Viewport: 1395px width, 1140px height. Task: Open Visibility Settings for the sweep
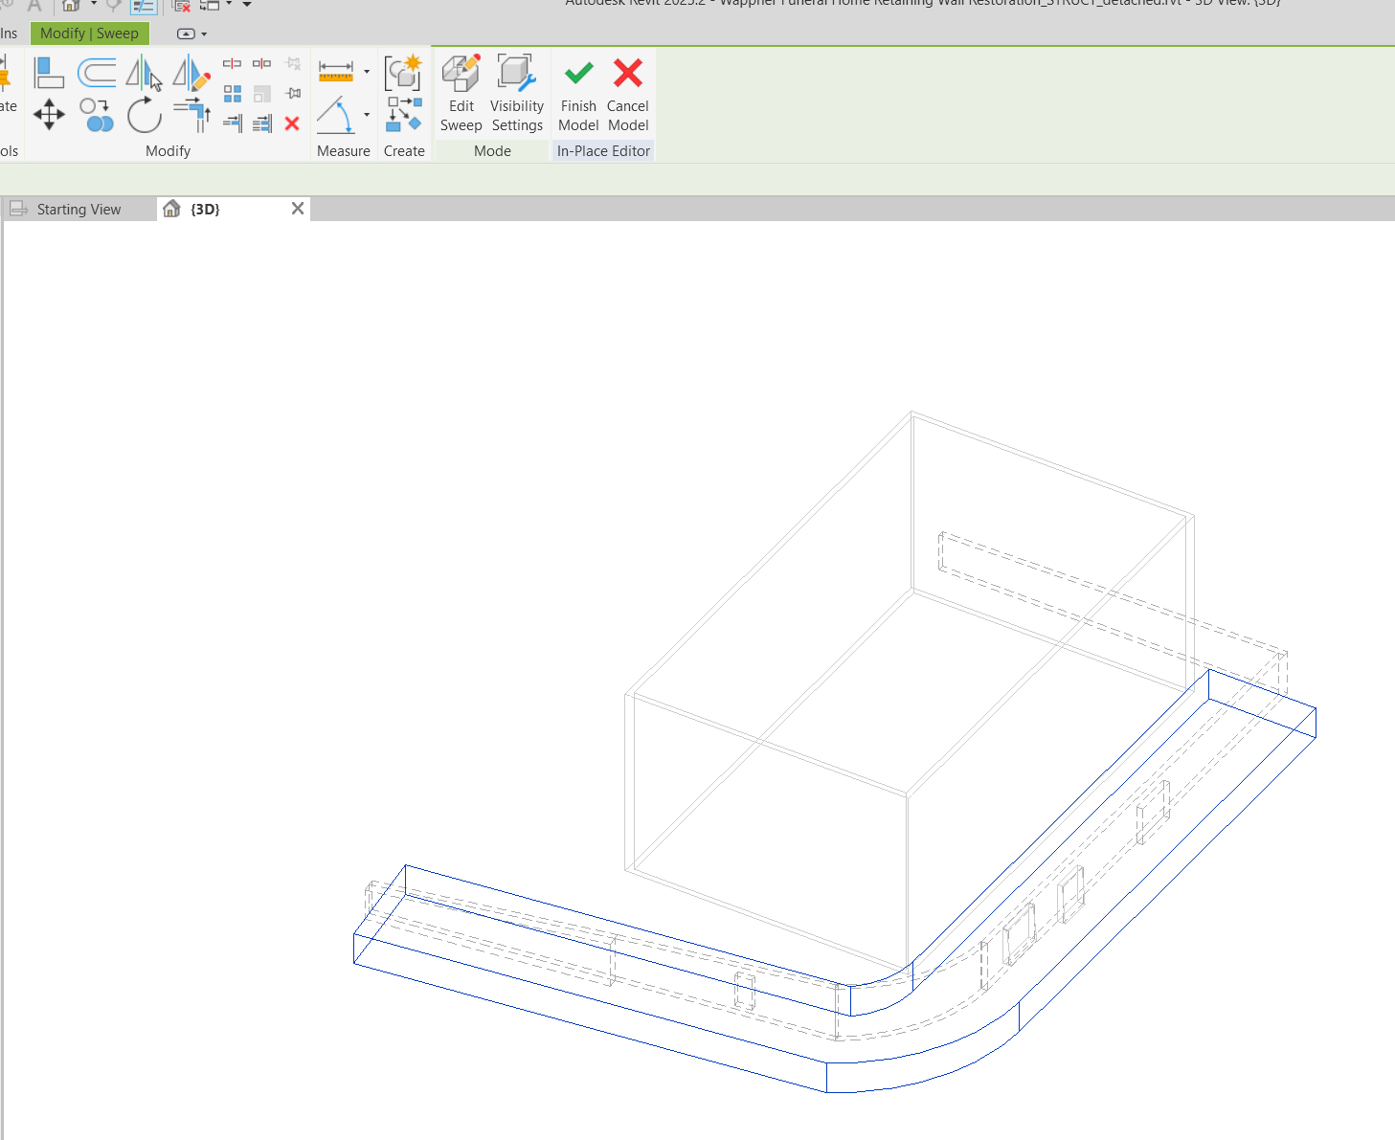(517, 91)
